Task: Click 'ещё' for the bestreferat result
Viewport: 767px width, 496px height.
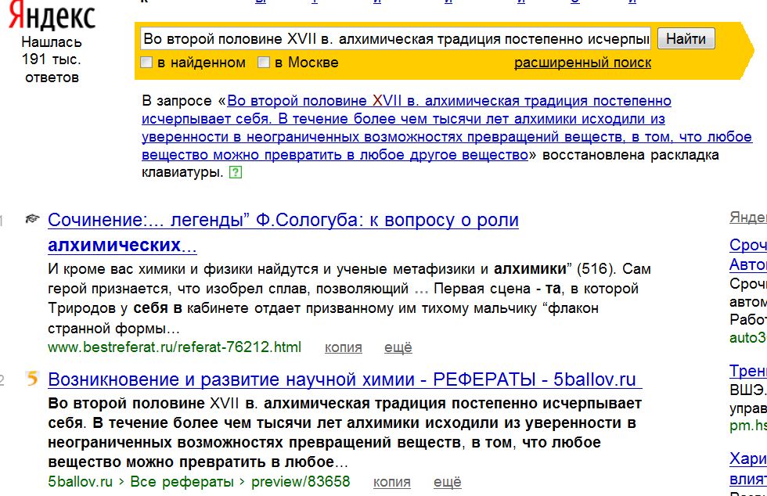Action: pos(398,348)
